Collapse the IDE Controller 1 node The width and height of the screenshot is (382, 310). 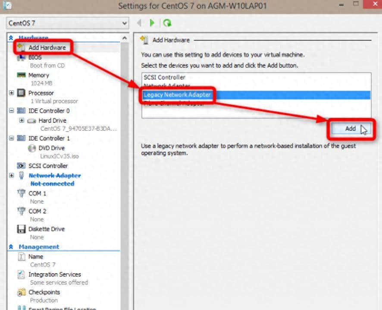12,138
